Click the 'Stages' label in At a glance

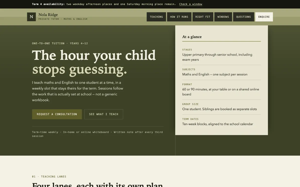187,50
